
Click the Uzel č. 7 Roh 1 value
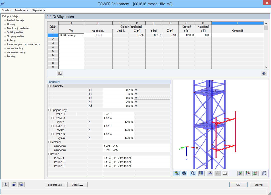(x=118, y=126)
